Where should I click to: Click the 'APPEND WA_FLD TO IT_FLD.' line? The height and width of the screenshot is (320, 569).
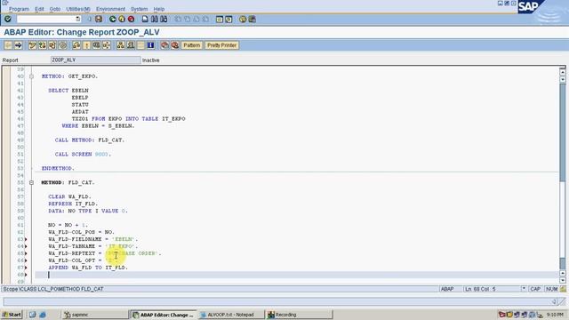[x=88, y=268]
